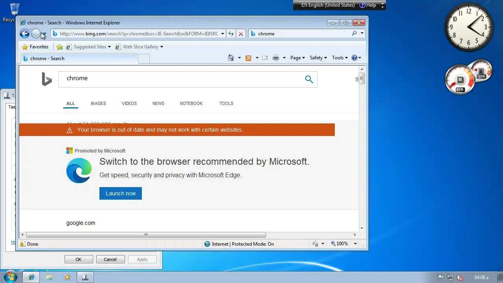Open the NOTEBOOK tab

(x=191, y=103)
